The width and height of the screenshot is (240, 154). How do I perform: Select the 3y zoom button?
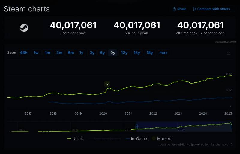[x=92, y=53]
